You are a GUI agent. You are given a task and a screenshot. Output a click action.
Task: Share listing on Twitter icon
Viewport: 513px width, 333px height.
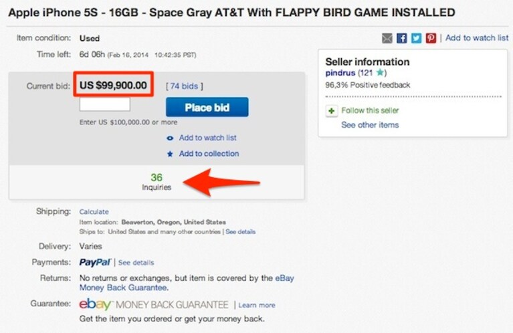click(416, 38)
